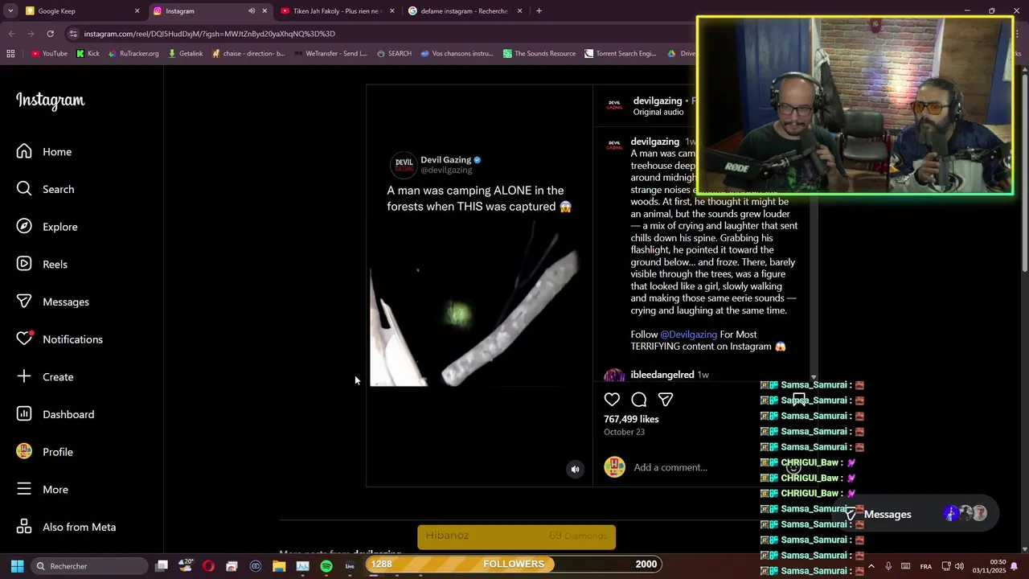Open The Sounds Resource bookmark
Viewport: 1029px width, 579px height.
tap(539, 54)
